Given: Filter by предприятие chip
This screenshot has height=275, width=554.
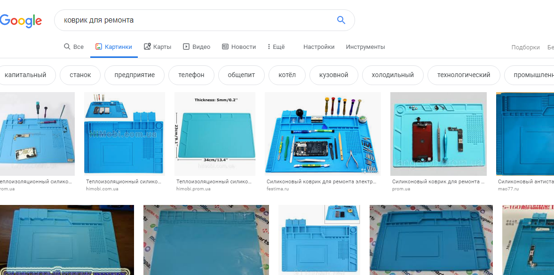Looking at the screenshot, I should coord(135,75).
